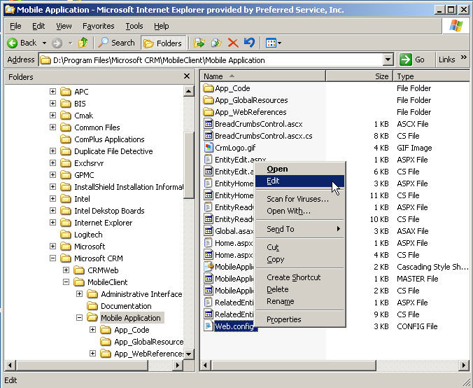473x388 pixels.
Task: Choose Properties from the context menu
Action: tap(283, 319)
